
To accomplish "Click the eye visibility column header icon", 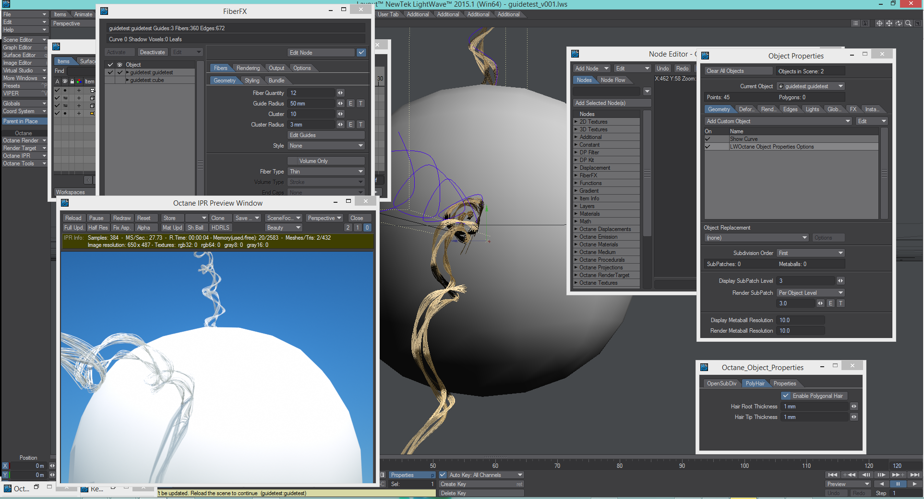I will (x=65, y=81).
